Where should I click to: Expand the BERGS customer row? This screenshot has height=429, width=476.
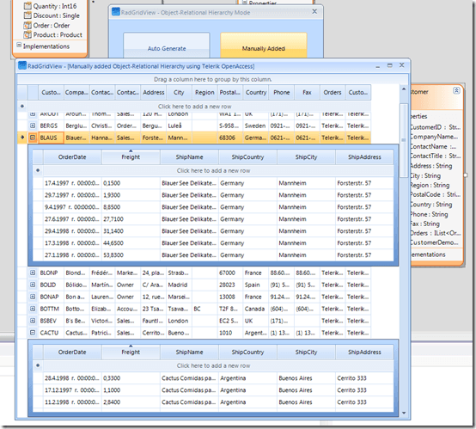pyautogui.click(x=33, y=126)
